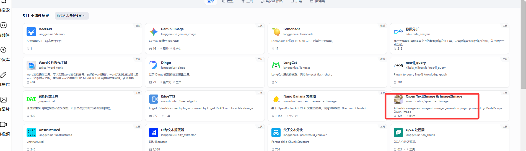Open the EdgeTTS plugin title
The image size is (526, 151).
click(x=168, y=96)
